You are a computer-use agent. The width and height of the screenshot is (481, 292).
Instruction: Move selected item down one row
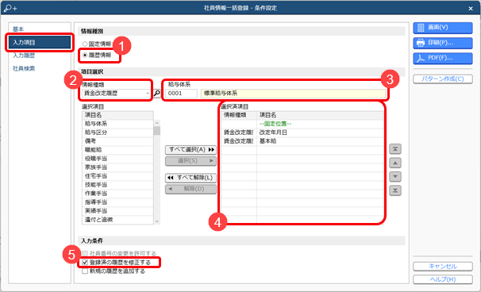(395, 177)
